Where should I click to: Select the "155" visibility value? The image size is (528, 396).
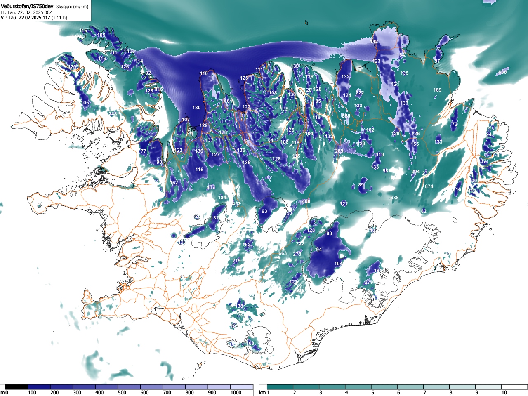[x=415, y=144]
